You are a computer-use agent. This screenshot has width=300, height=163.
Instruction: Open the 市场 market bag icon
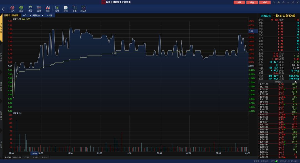30,9
